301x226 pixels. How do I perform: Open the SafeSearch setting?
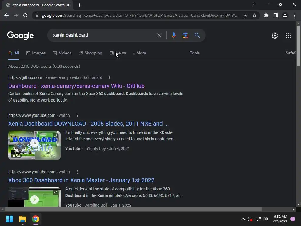(291, 53)
